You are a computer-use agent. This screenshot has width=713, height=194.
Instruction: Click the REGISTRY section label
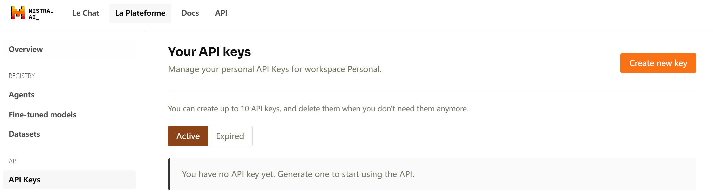[x=22, y=76]
